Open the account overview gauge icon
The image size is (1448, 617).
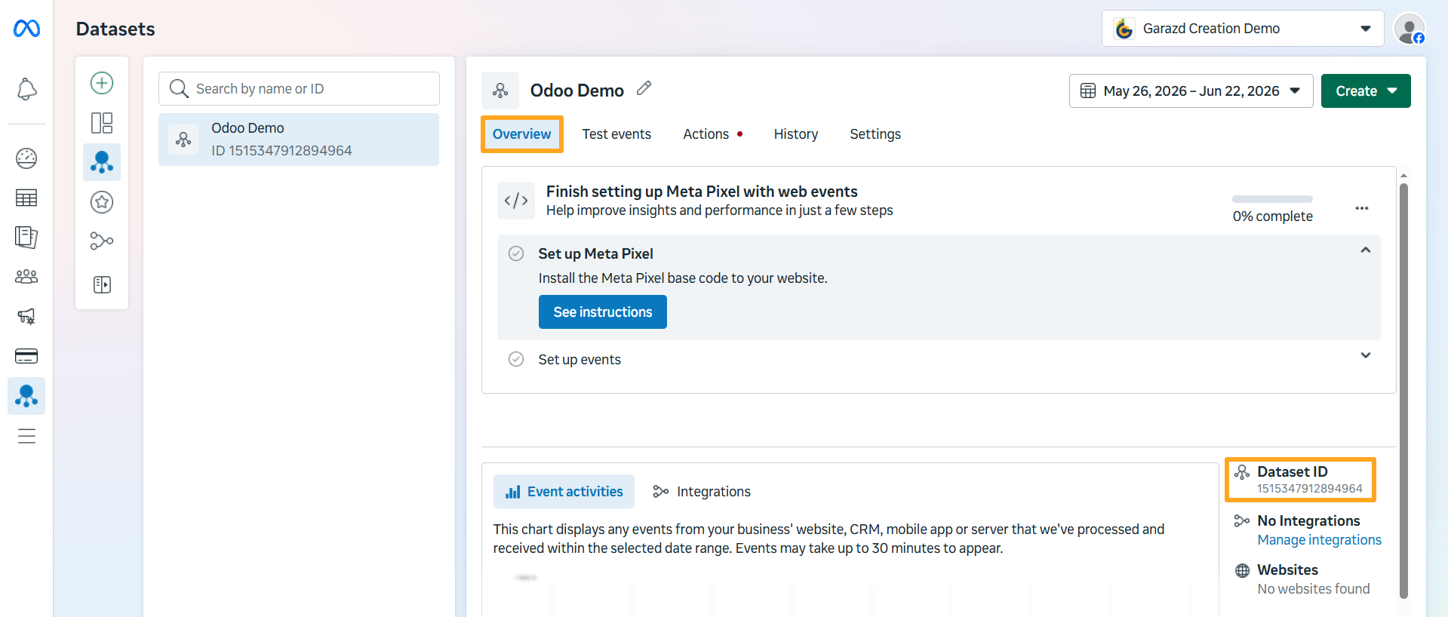coord(26,158)
